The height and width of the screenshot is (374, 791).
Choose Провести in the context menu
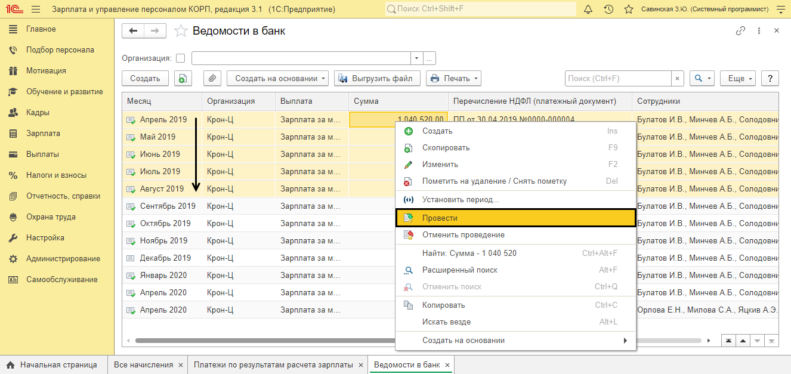[x=516, y=218]
